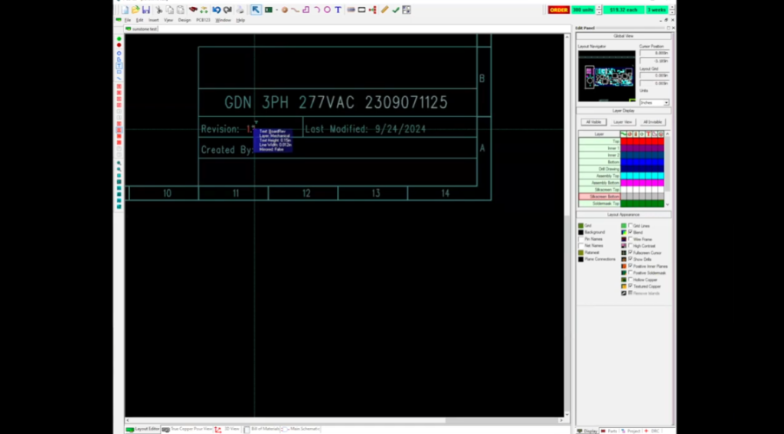This screenshot has height=434, width=784.
Task: Select the Text tool
Action: (x=338, y=10)
